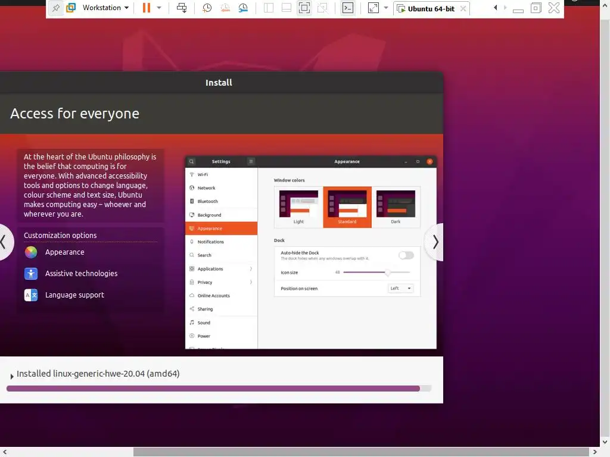Viewport: 610px width, 457px height.
Task: Pause the virtual machine with orange button
Action: click(x=147, y=8)
